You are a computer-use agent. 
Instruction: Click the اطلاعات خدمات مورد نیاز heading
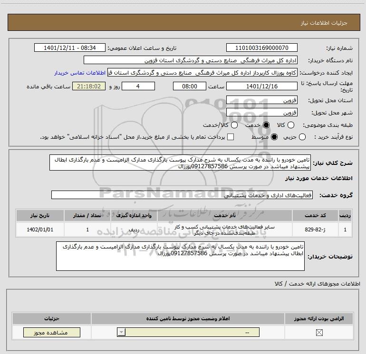click(318, 178)
